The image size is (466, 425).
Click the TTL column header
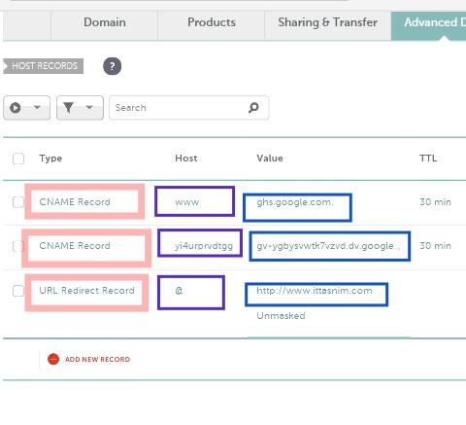(x=428, y=159)
